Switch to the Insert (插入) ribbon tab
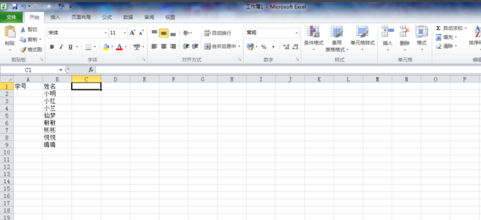 [55, 17]
